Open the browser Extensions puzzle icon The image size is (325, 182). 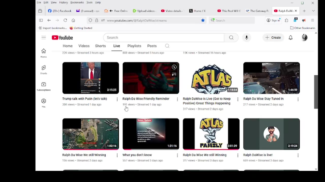click(286, 20)
